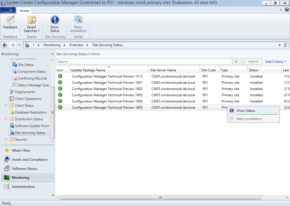Click in the Search input field
The height and width of the screenshot is (206, 290).
tap(144, 61)
